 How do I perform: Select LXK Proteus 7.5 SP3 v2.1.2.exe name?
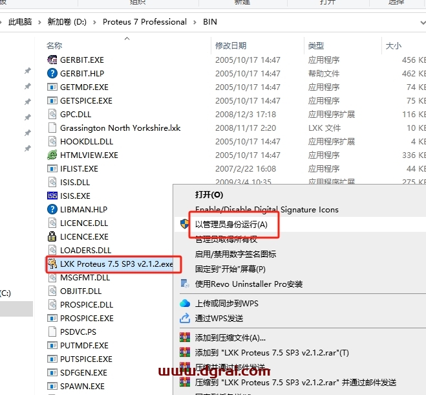116,264
